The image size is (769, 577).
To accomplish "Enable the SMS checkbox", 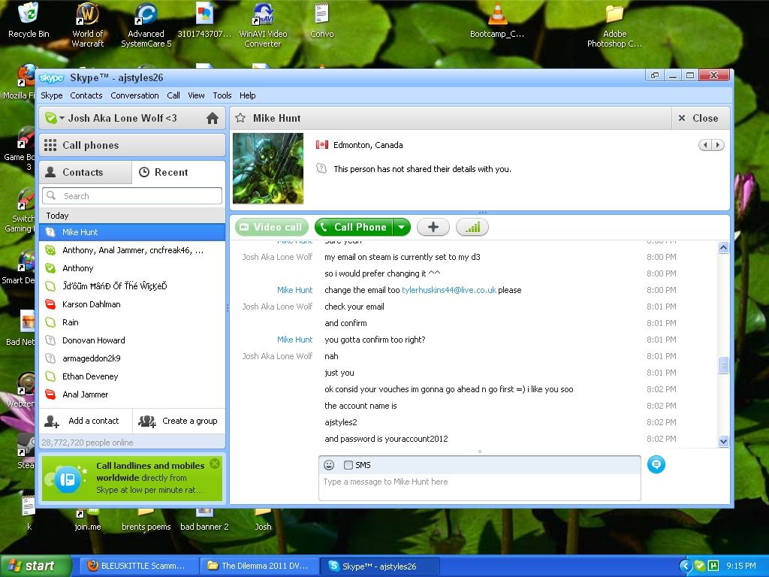I will pos(348,465).
